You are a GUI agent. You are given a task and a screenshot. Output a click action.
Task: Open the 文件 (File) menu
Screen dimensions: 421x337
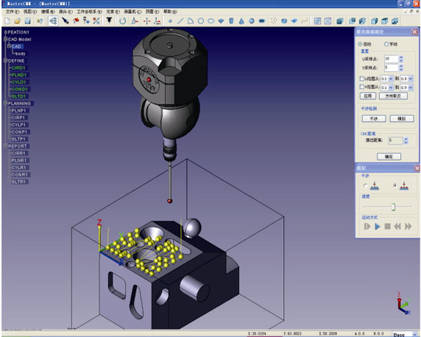[13, 12]
